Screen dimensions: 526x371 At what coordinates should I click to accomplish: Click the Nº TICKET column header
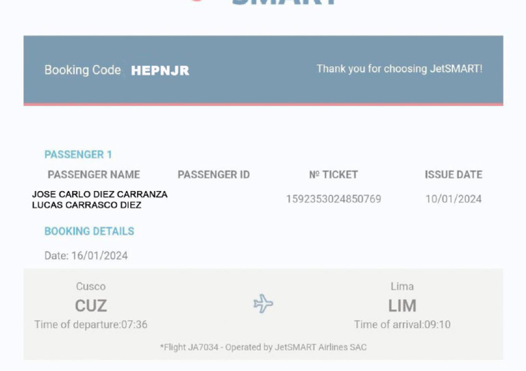(334, 175)
